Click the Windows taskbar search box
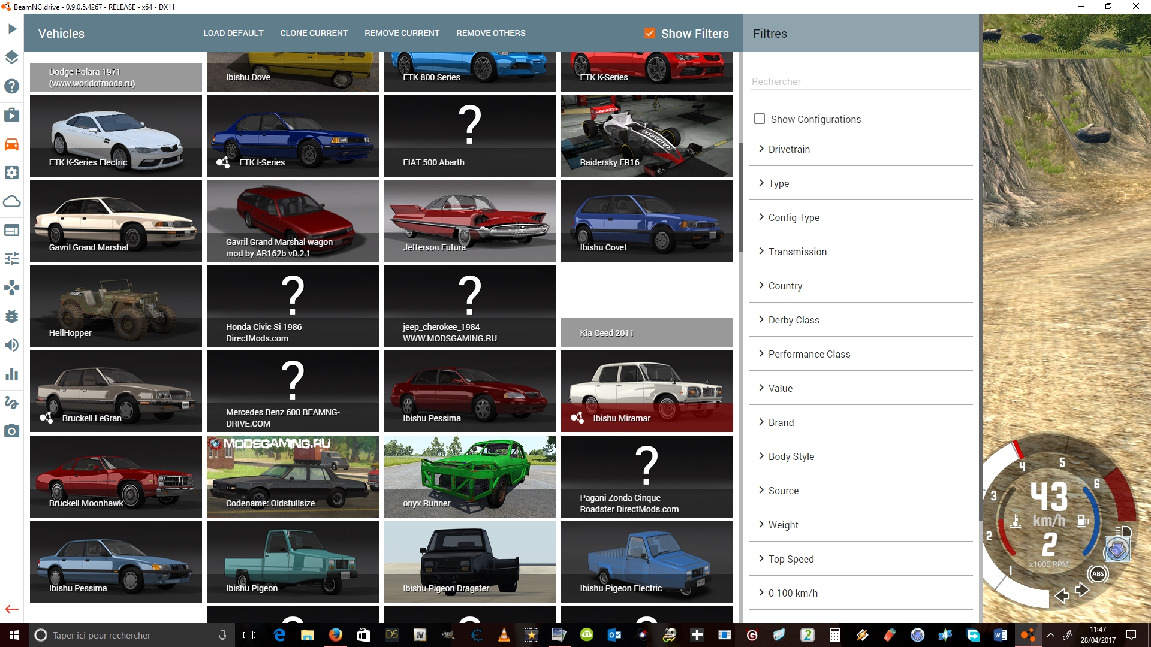The width and height of the screenshot is (1151, 647). pyautogui.click(x=132, y=635)
